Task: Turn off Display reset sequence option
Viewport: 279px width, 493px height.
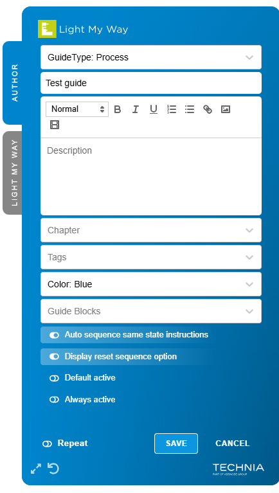Action: (54, 357)
